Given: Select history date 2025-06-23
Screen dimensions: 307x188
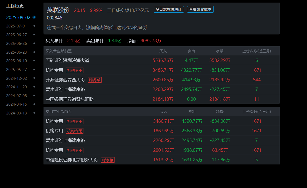Looking at the screenshot, I should pyautogui.click(x=16, y=52).
